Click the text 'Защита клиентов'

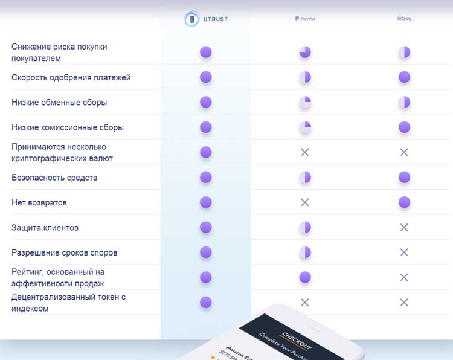tap(45, 228)
